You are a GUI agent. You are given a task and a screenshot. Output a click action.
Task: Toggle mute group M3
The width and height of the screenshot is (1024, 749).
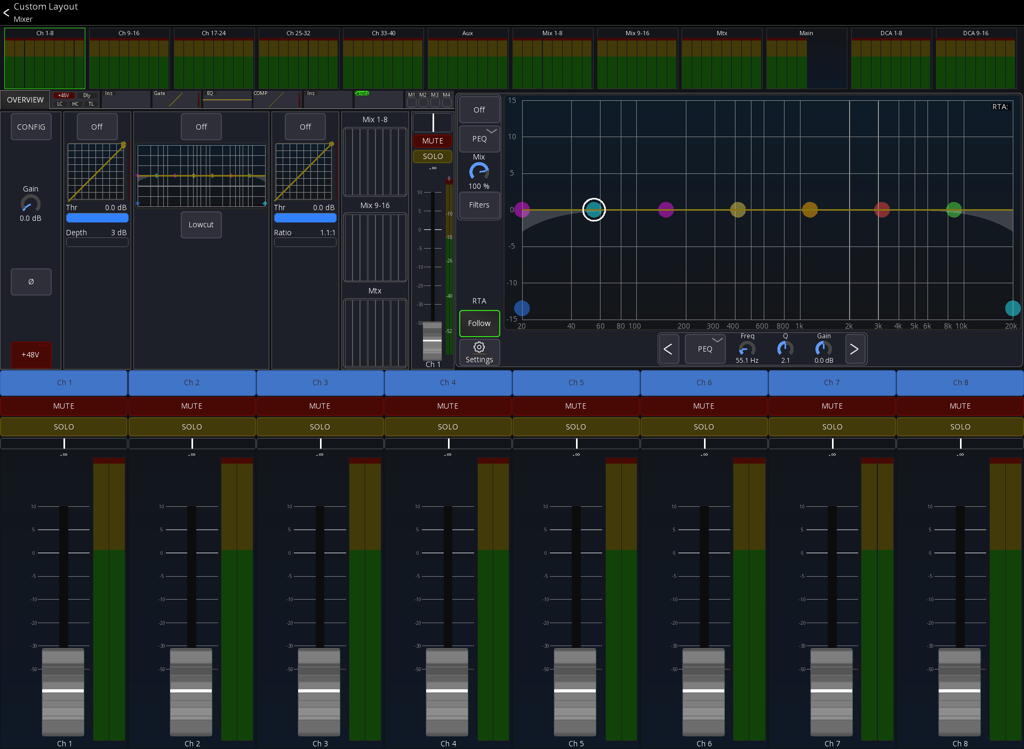(435, 102)
